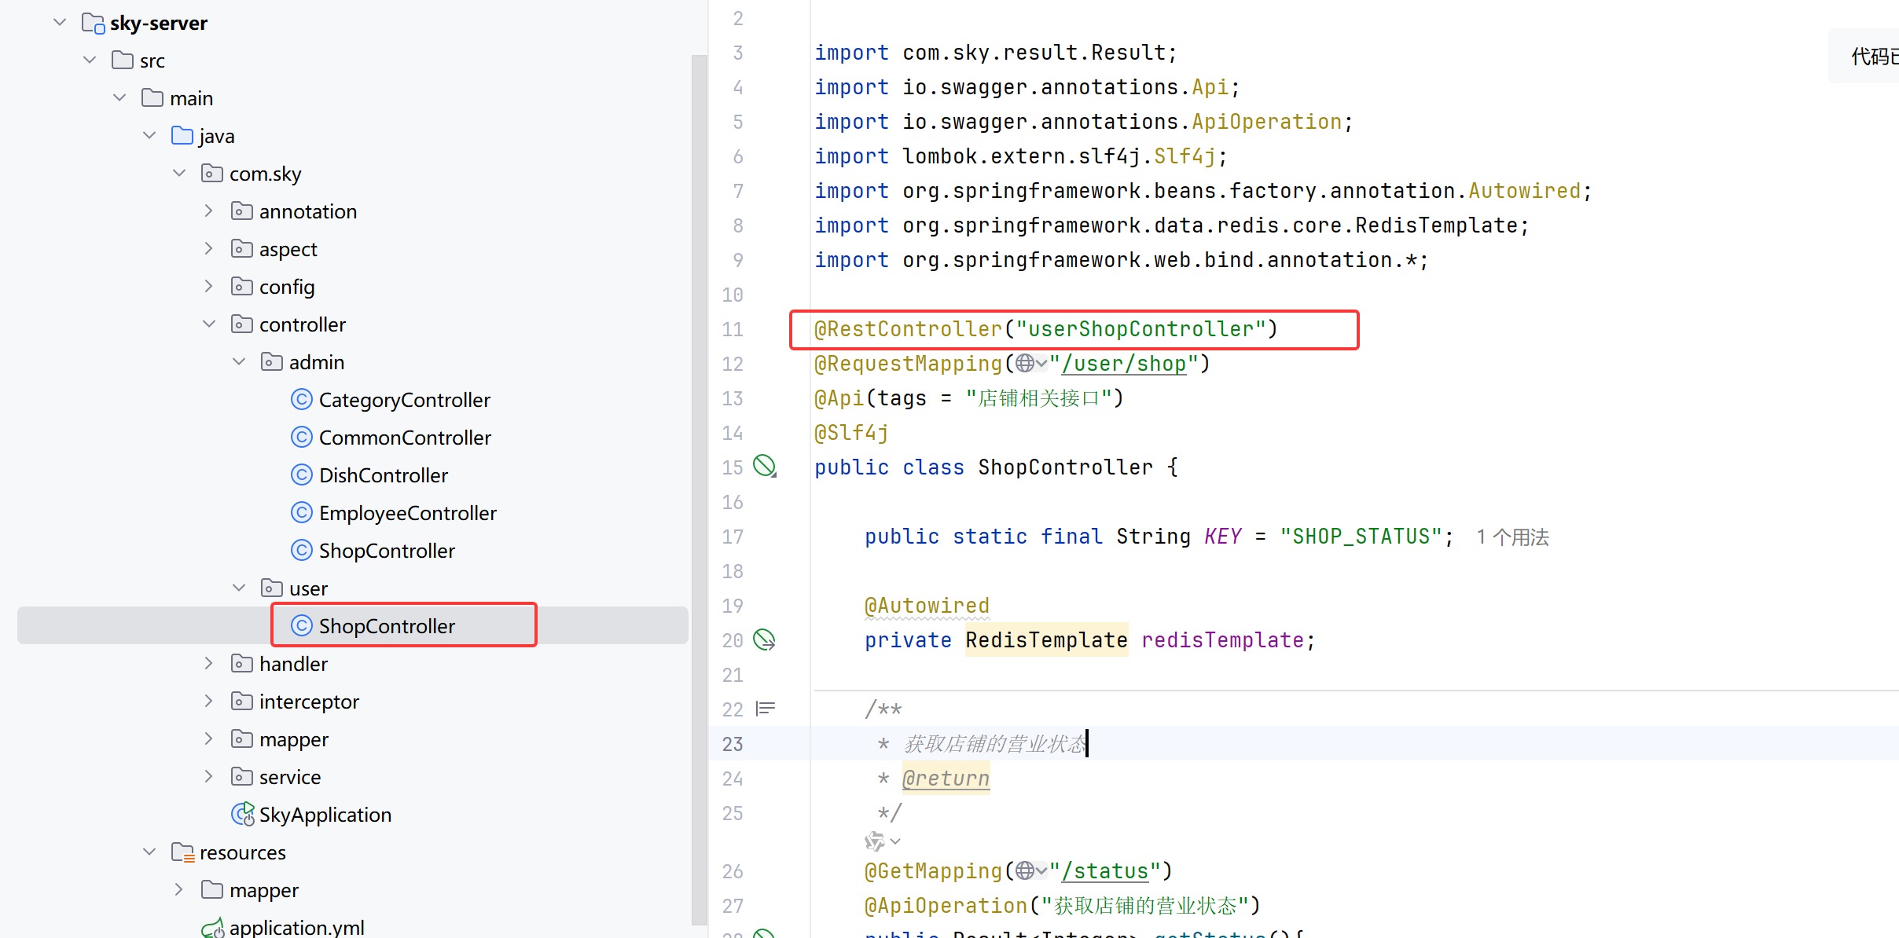Open the CommonController class icon
Screen dimensions: 1899x938
click(x=302, y=438)
